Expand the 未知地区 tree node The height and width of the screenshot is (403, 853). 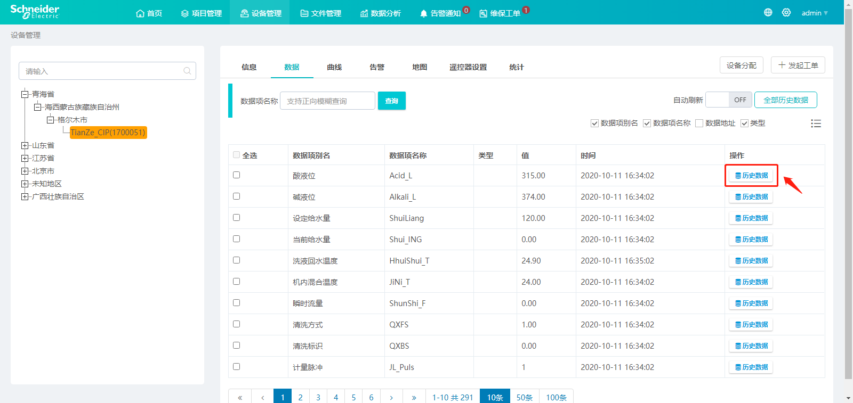coord(25,184)
